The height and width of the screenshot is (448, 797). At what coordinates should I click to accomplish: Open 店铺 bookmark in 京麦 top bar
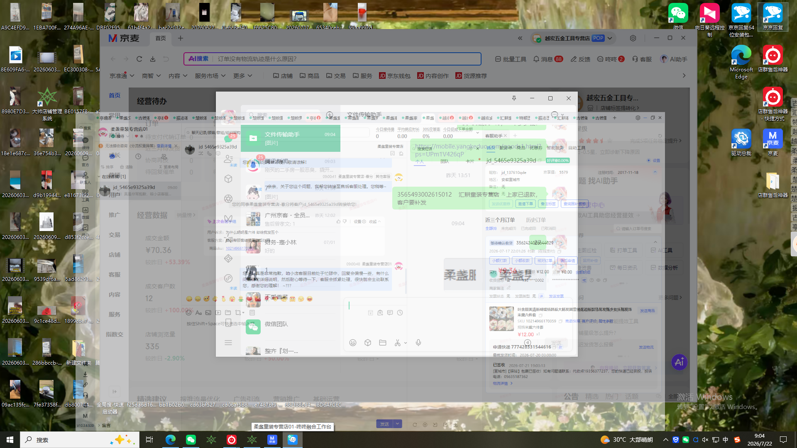click(283, 76)
